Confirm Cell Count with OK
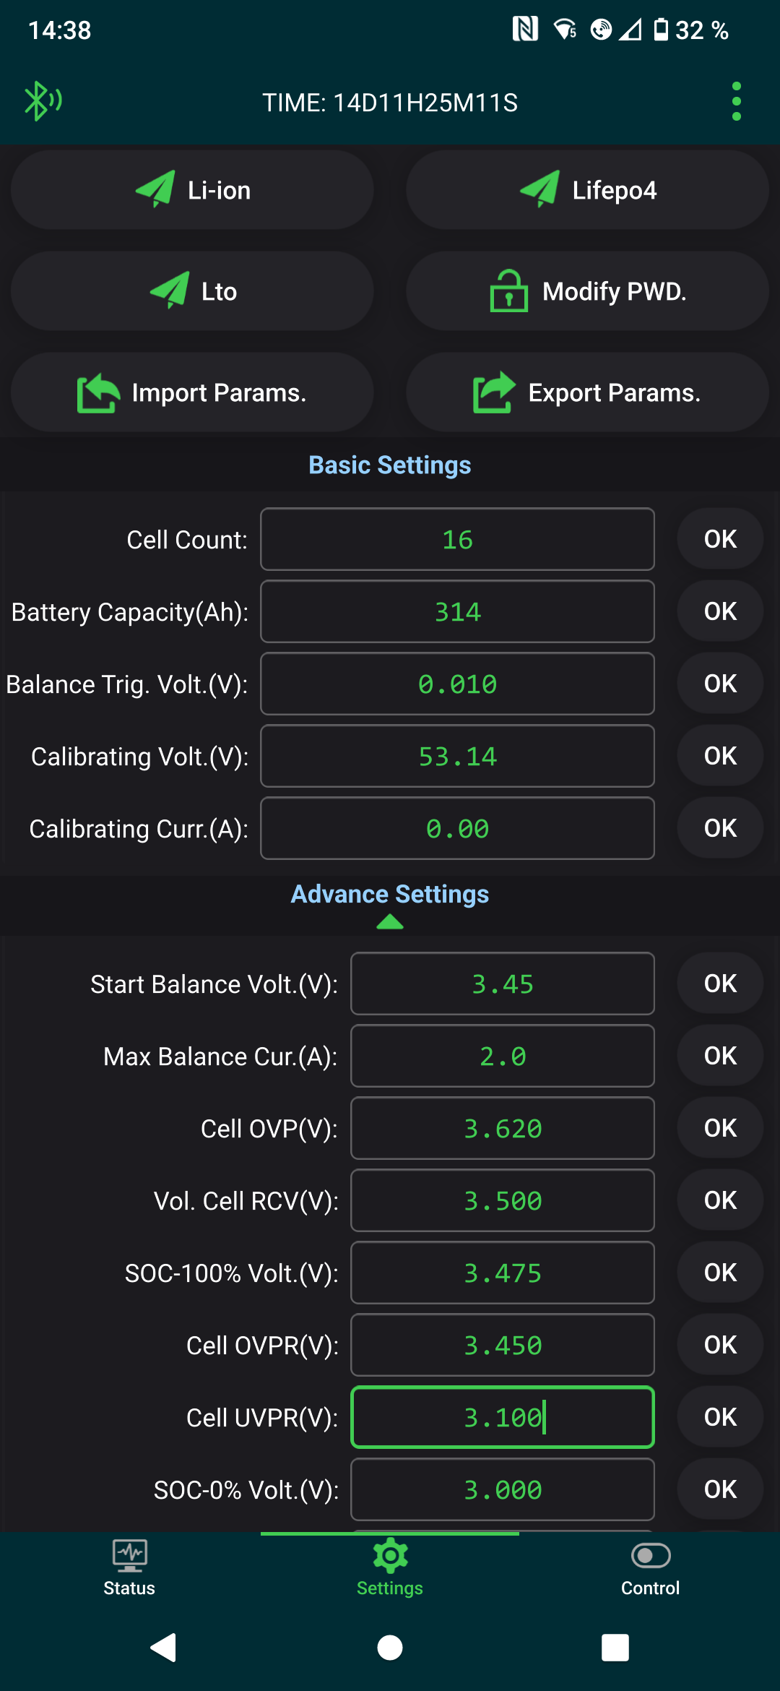Viewport: 780px width, 1691px height. click(720, 539)
